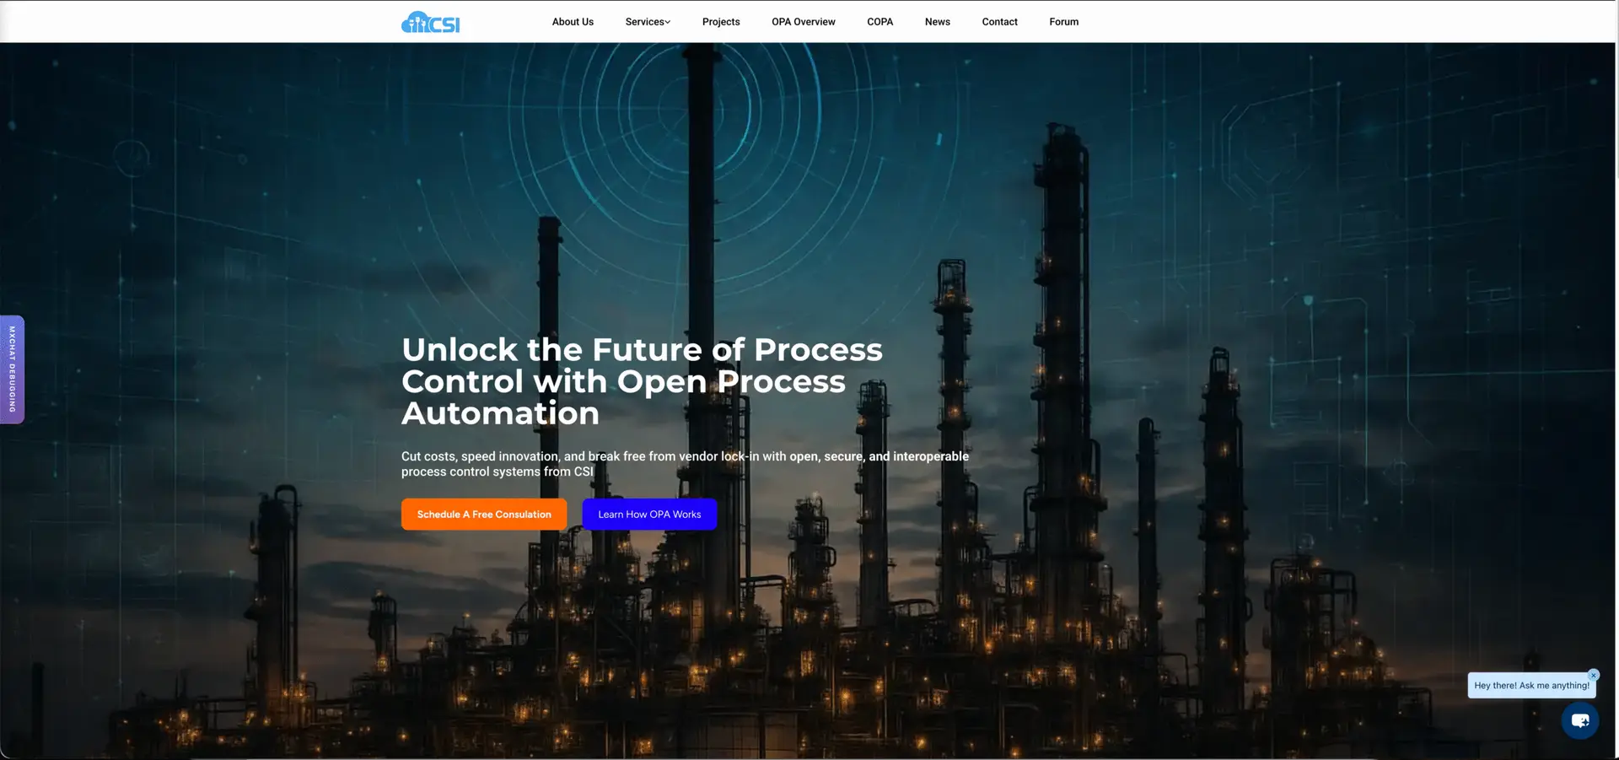Open the About Us page

click(573, 22)
